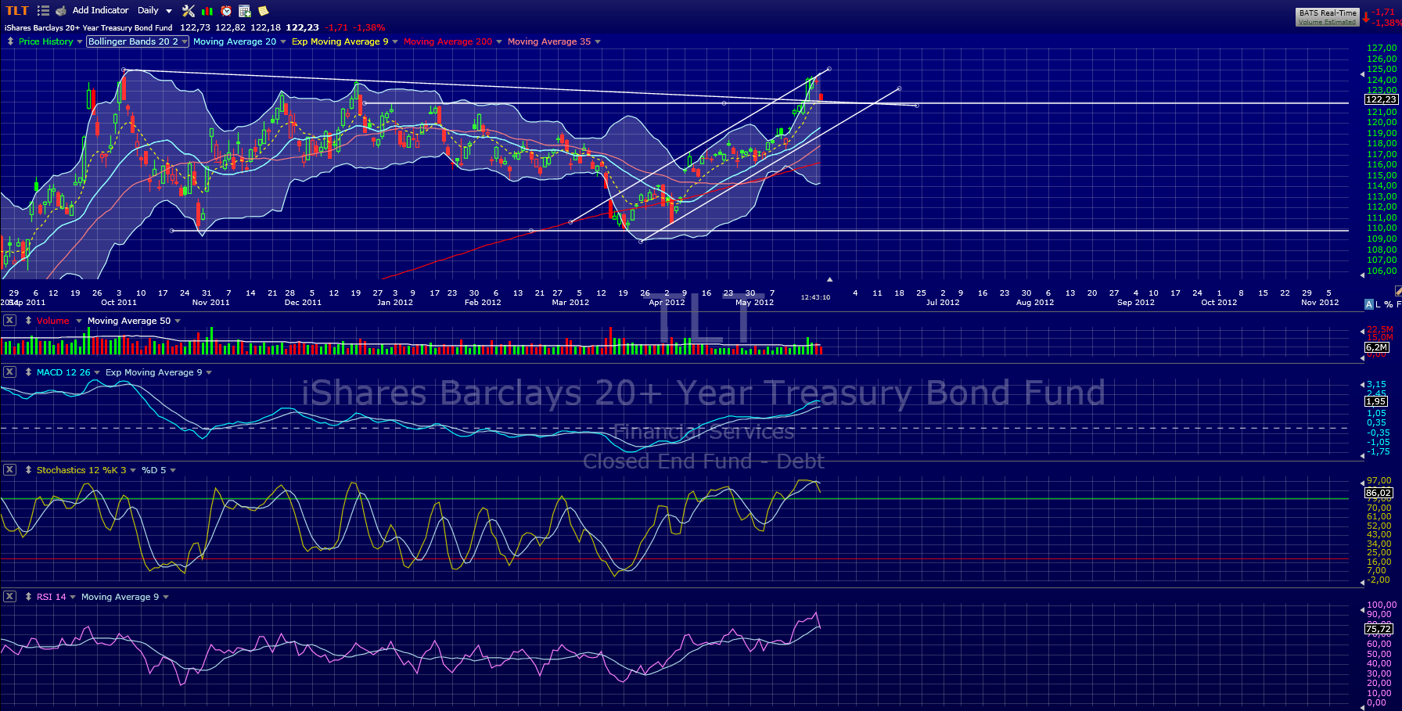Select the Stochastics 12 %K 3 label
1402x711 pixels.
[81, 470]
